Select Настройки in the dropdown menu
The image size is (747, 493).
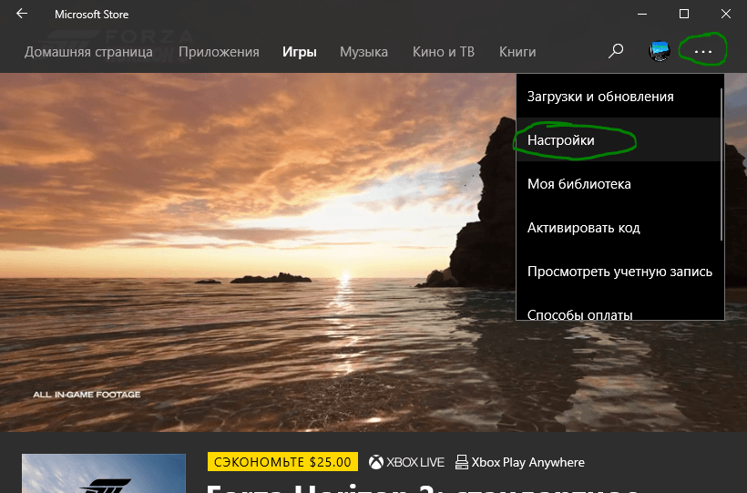[619, 139]
